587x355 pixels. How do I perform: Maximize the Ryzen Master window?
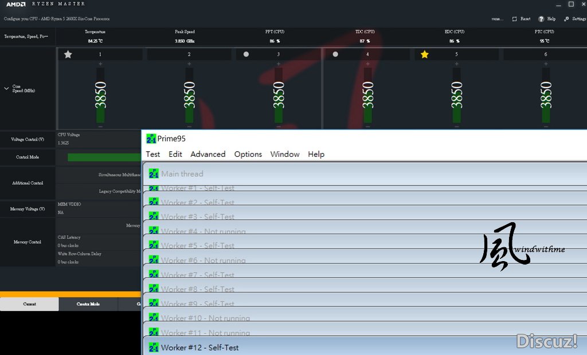pyautogui.click(x=572, y=4)
